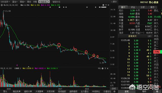Close the VOL indicator panel

108,68
